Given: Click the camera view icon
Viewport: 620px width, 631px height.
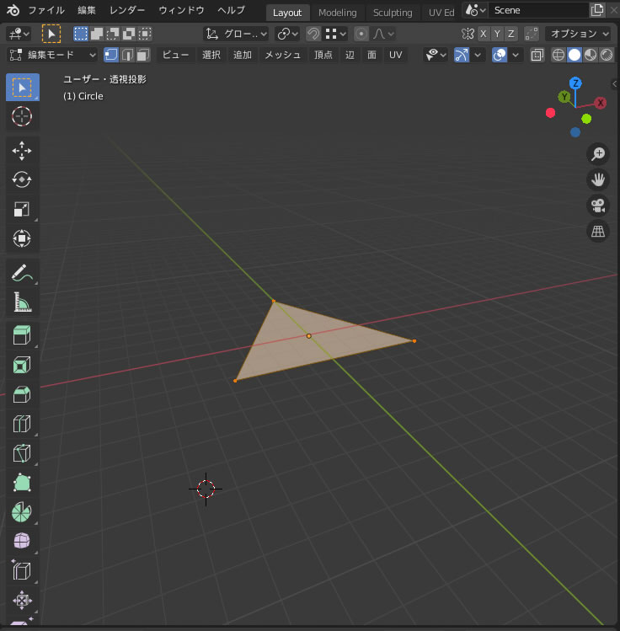Looking at the screenshot, I should [x=598, y=205].
